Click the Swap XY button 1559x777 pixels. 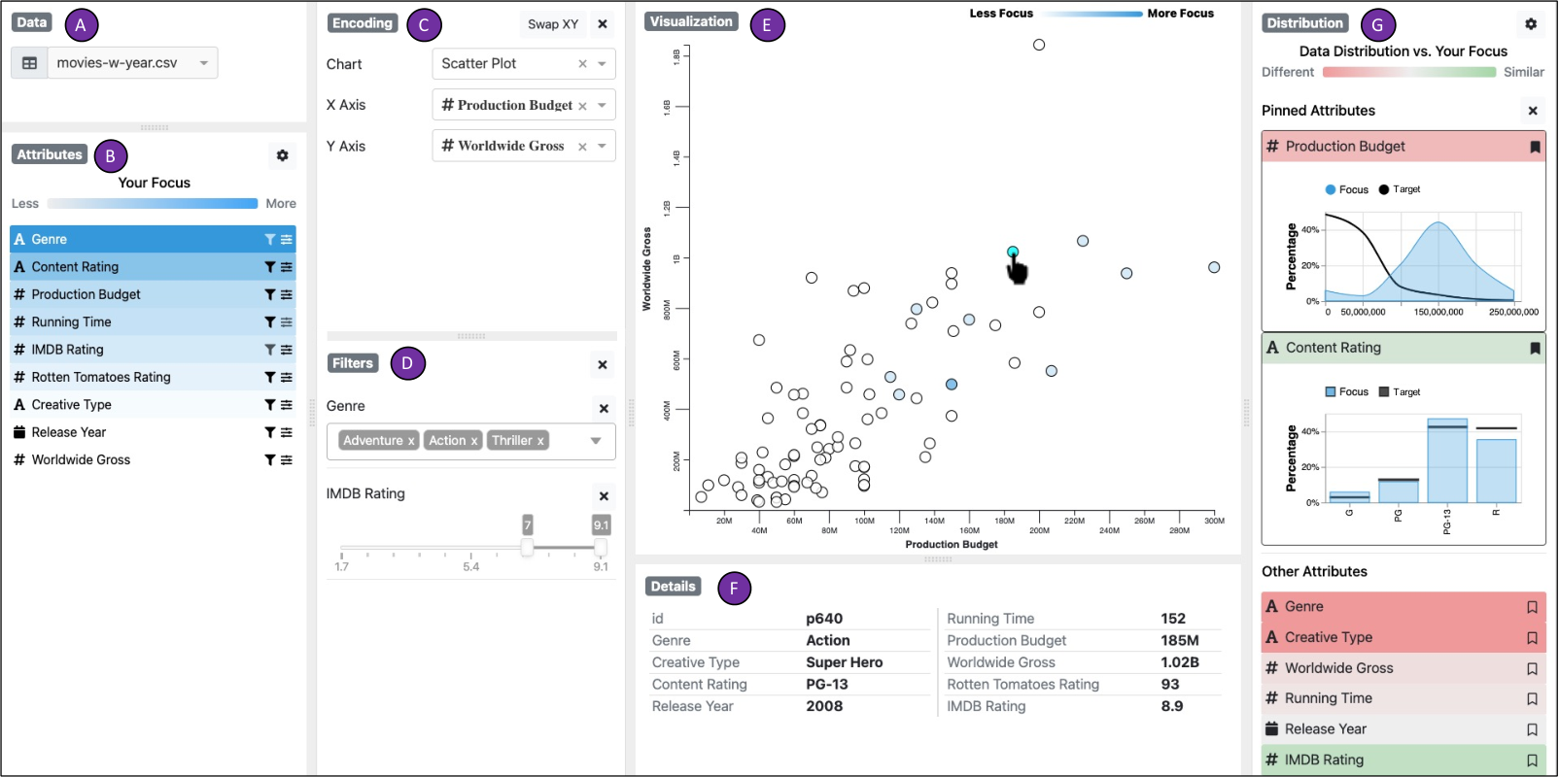553,24
